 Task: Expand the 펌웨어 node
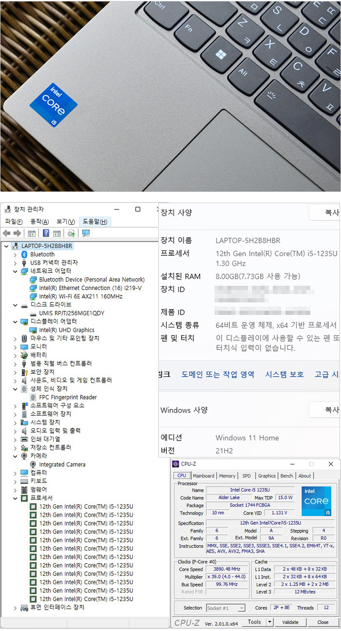point(15,489)
